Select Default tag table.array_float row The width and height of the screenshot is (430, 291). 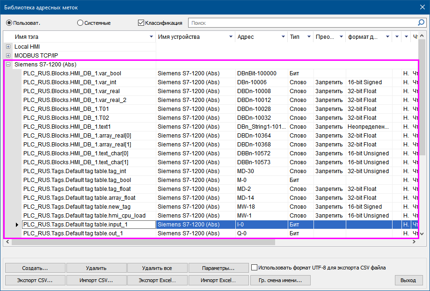[219, 198]
